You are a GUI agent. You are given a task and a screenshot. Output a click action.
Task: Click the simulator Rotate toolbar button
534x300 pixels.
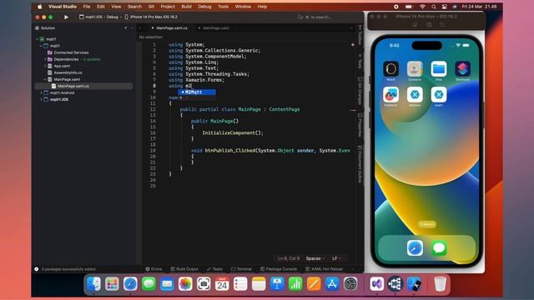(x=442, y=24)
